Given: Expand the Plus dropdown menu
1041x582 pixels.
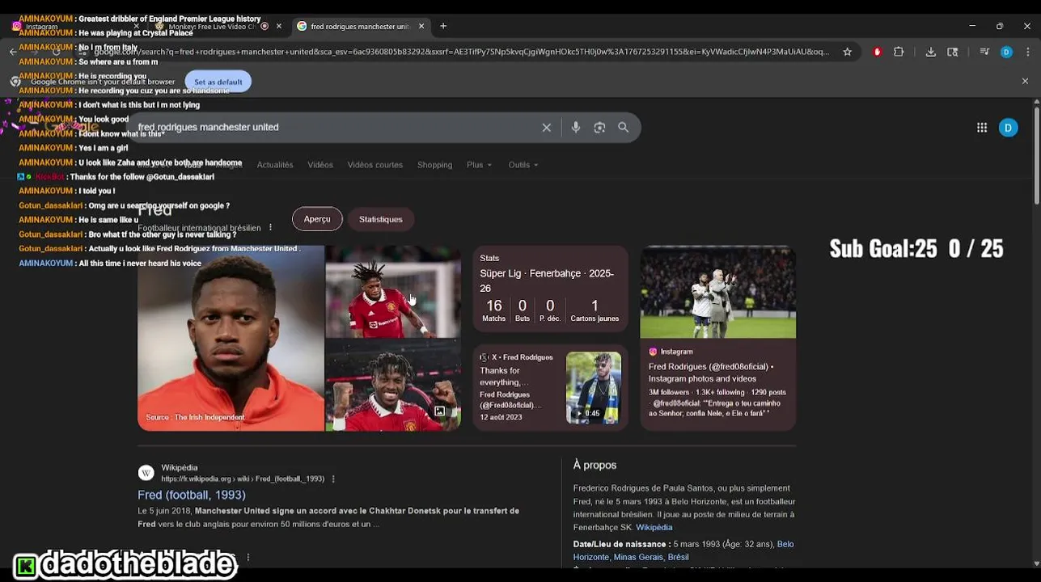Looking at the screenshot, I should coord(479,165).
